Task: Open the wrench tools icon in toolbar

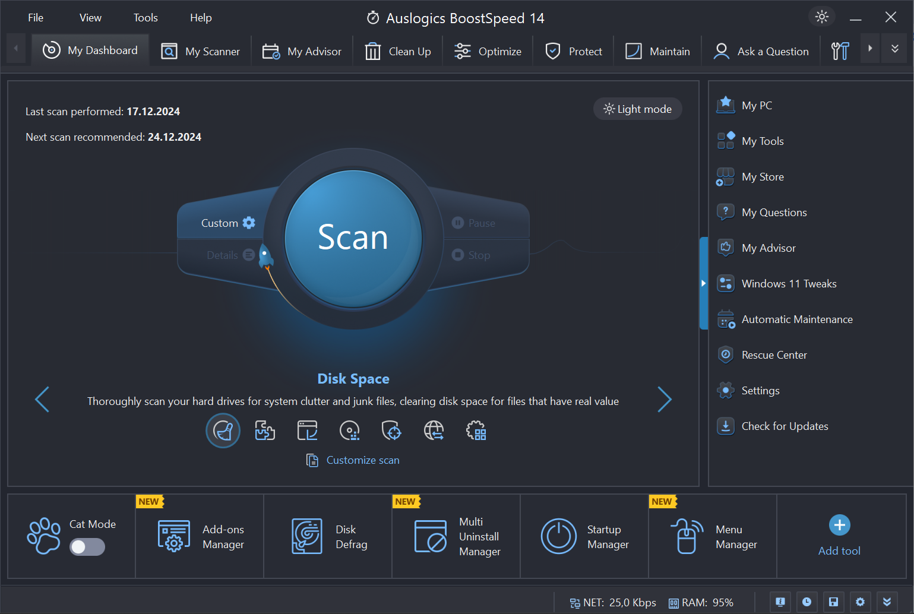Action: pos(840,51)
